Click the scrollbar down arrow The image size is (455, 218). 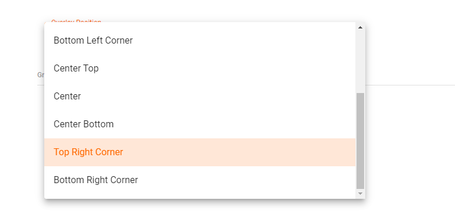(360, 194)
